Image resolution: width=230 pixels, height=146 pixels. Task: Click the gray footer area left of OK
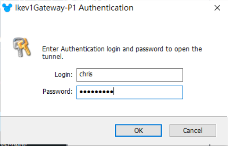click(57, 130)
